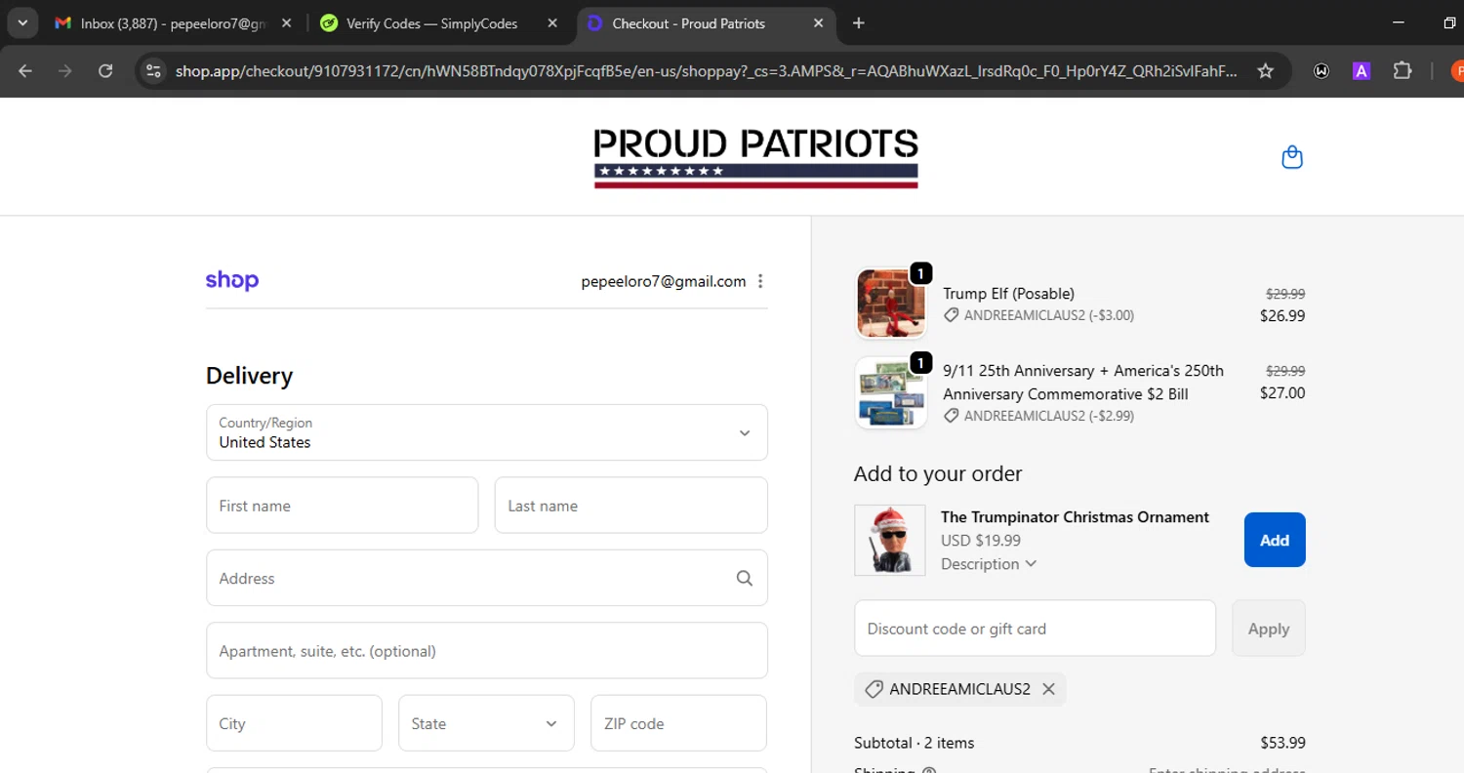Click the pepeeloro7@gmail.com email text
Viewport: 1464px width, 773px height.
pyautogui.click(x=664, y=281)
